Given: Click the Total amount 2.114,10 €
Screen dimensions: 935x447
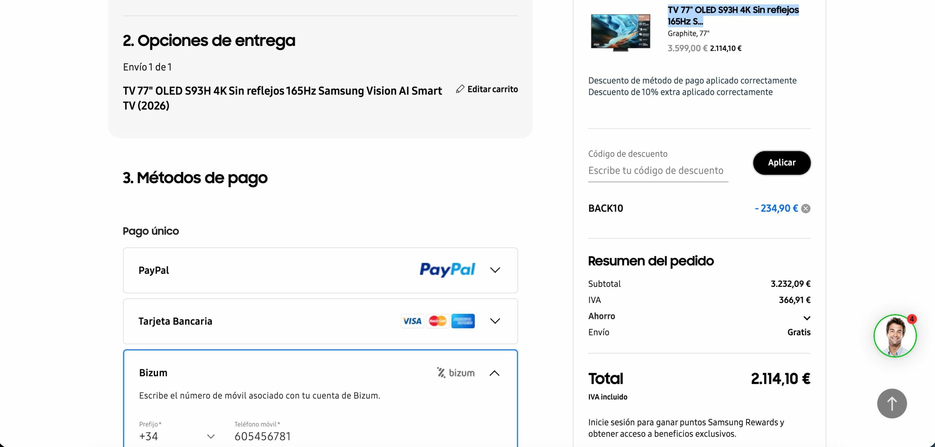Looking at the screenshot, I should click(x=781, y=379).
